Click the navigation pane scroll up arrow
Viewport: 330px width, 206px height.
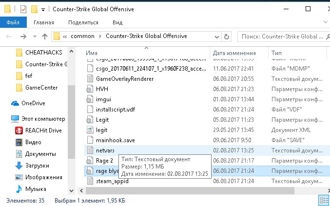(71, 51)
